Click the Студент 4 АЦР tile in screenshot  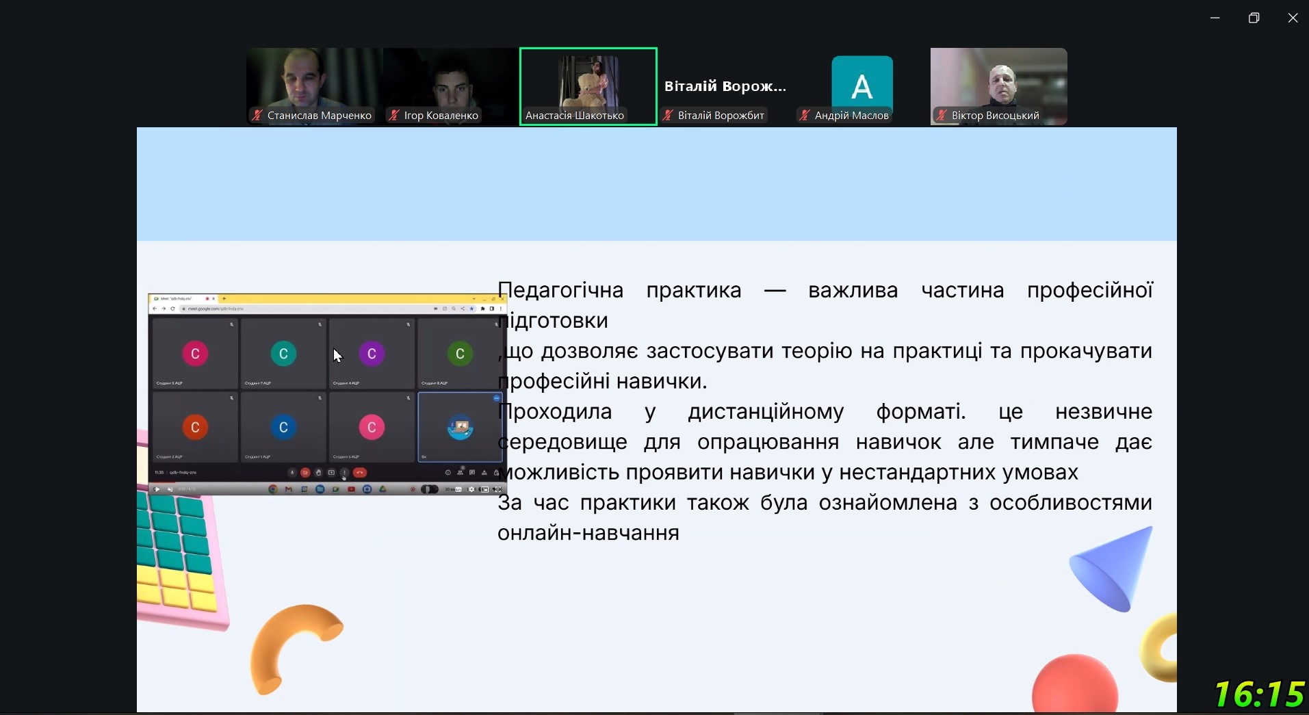(372, 353)
